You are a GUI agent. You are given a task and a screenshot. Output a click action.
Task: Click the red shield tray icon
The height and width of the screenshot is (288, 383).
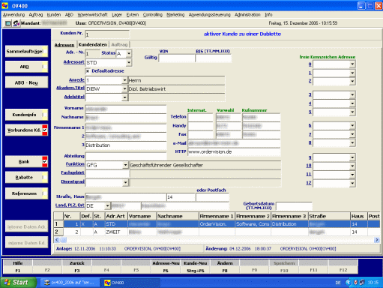[x=355, y=283]
